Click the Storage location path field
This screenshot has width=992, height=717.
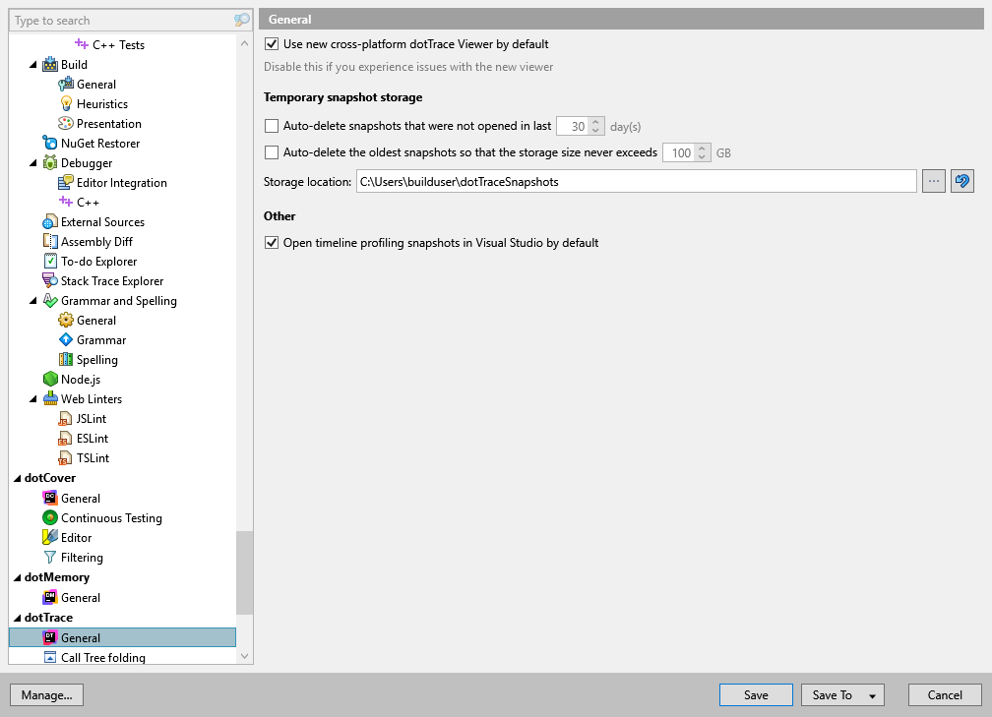(x=636, y=181)
